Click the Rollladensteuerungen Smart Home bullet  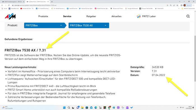pyautogui.click(x=52, y=90)
